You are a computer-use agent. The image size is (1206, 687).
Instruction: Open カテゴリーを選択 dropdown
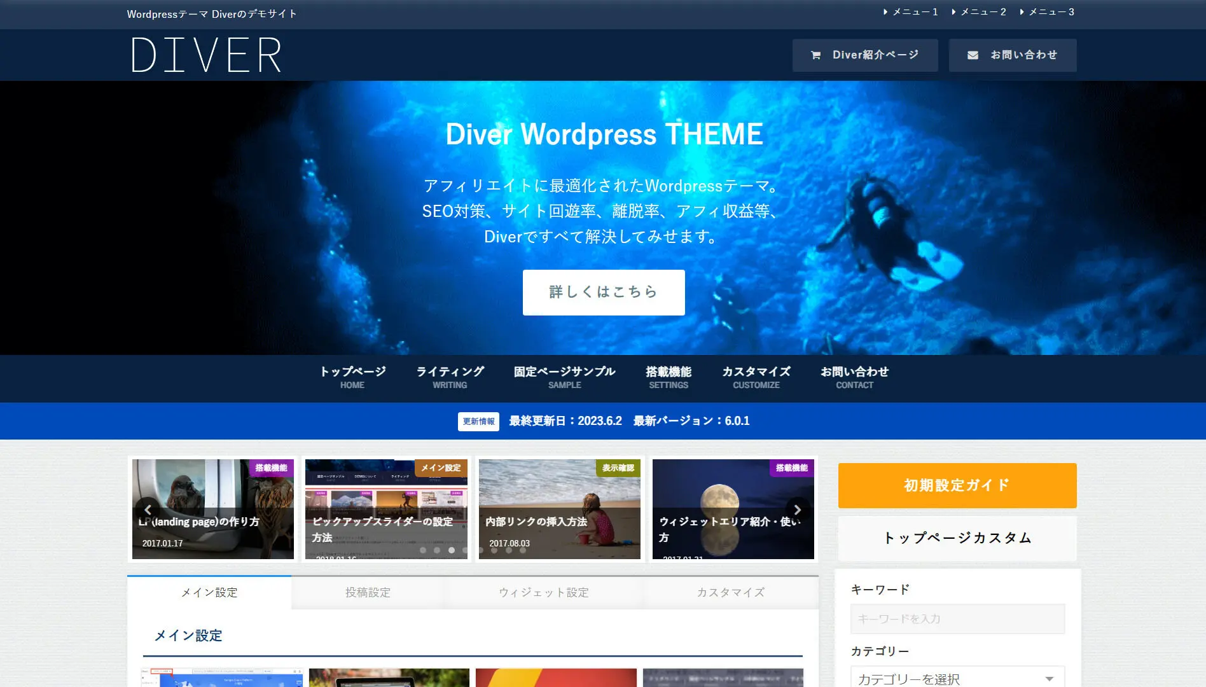pos(957,678)
